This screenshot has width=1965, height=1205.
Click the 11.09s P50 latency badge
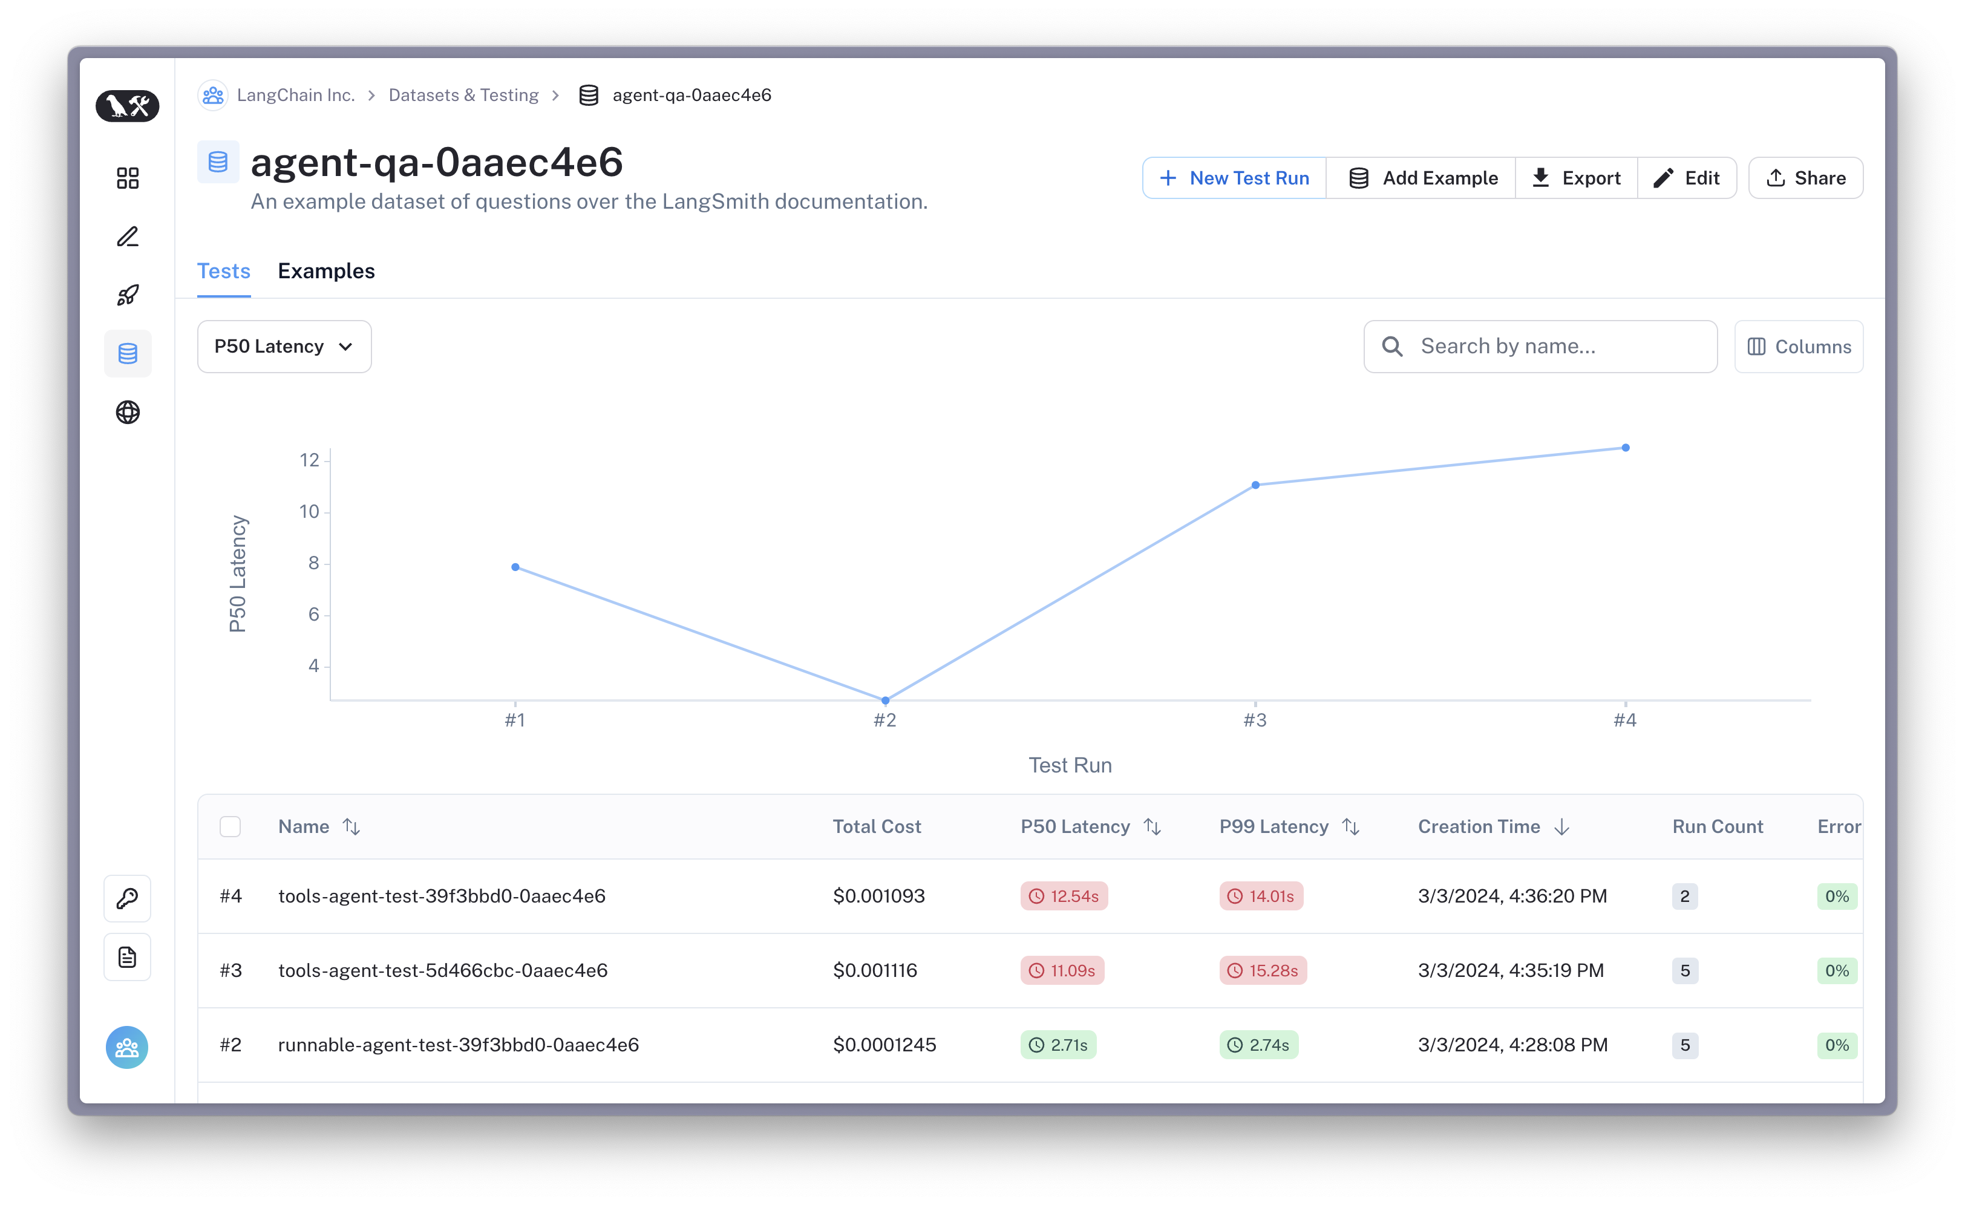[x=1062, y=970]
